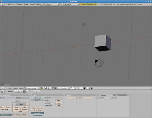Switch to Editing context icon
Image resolution: width=152 pixels, height=118 pixels.
point(24,92)
